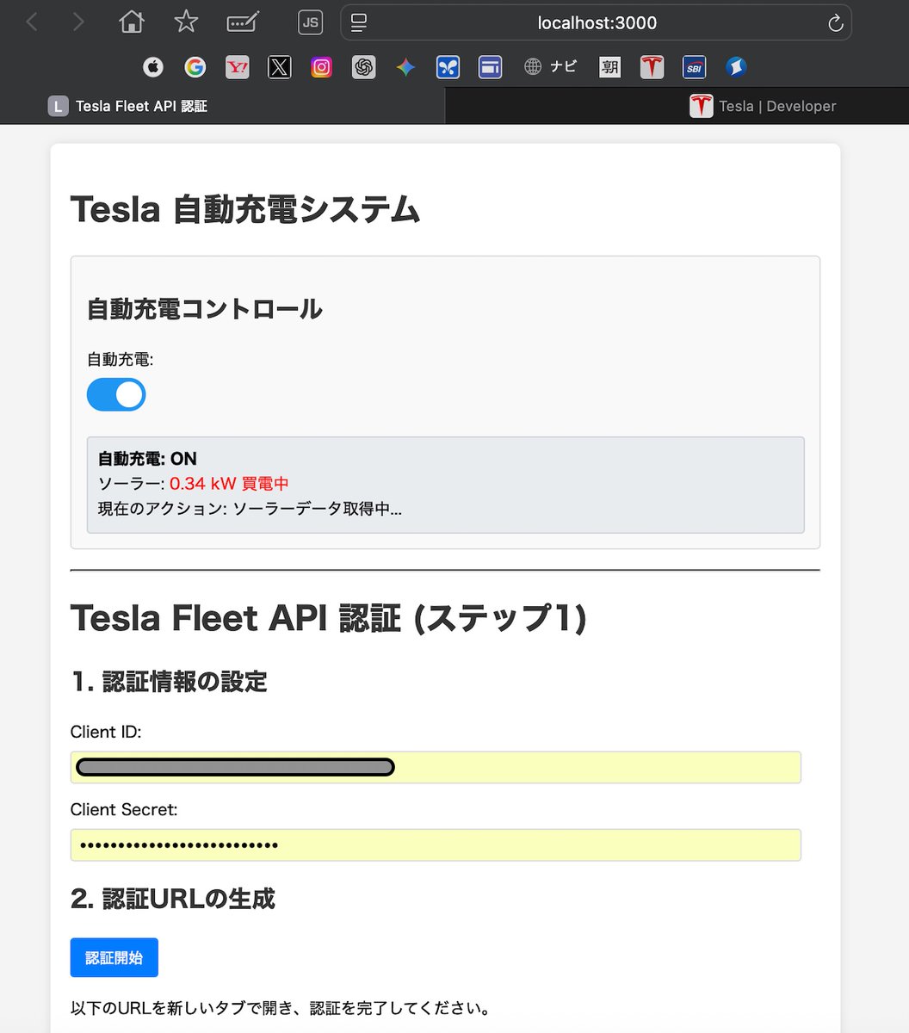The width and height of the screenshot is (909, 1033).
Task: Open the home page icon
Action: pyautogui.click(x=132, y=22)
